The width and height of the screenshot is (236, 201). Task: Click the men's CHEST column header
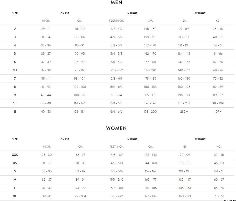click(x=65, y=13)
